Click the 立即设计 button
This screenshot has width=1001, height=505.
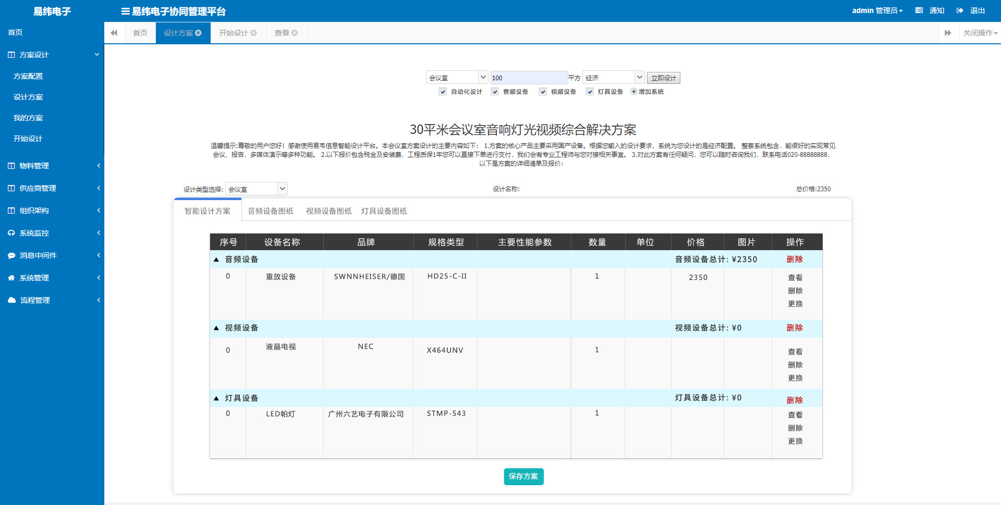[663, 78]
